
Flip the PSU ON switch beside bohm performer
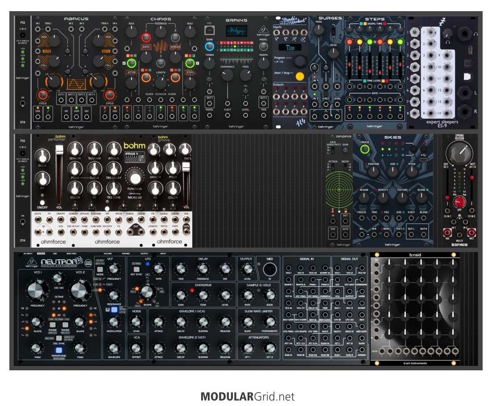23,222
